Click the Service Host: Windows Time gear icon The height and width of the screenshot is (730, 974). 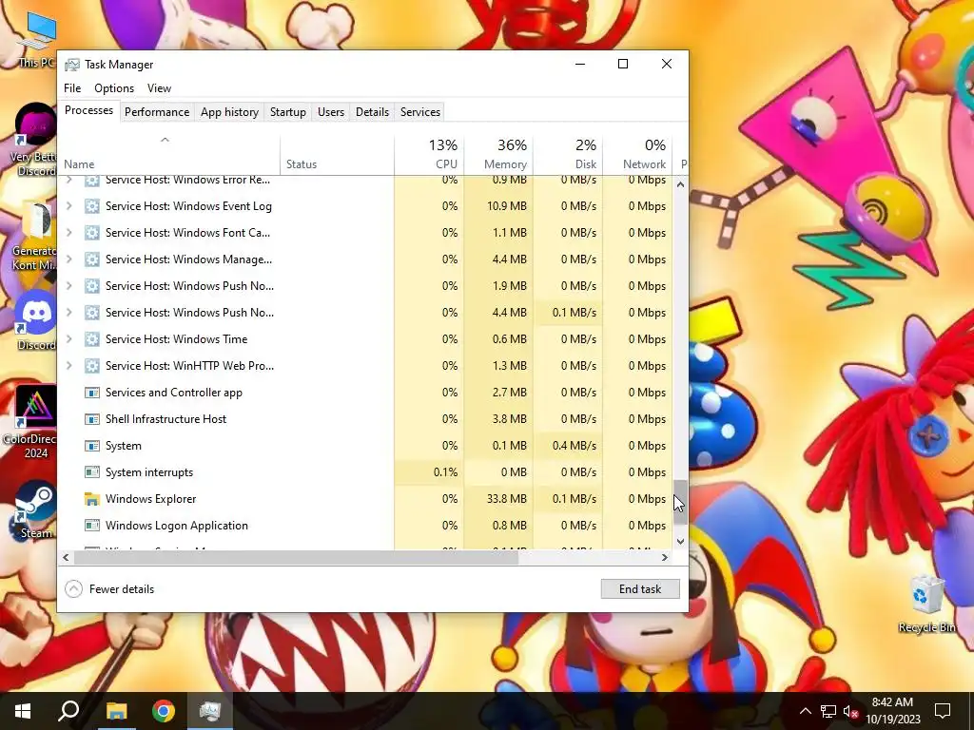coord(92,339)
